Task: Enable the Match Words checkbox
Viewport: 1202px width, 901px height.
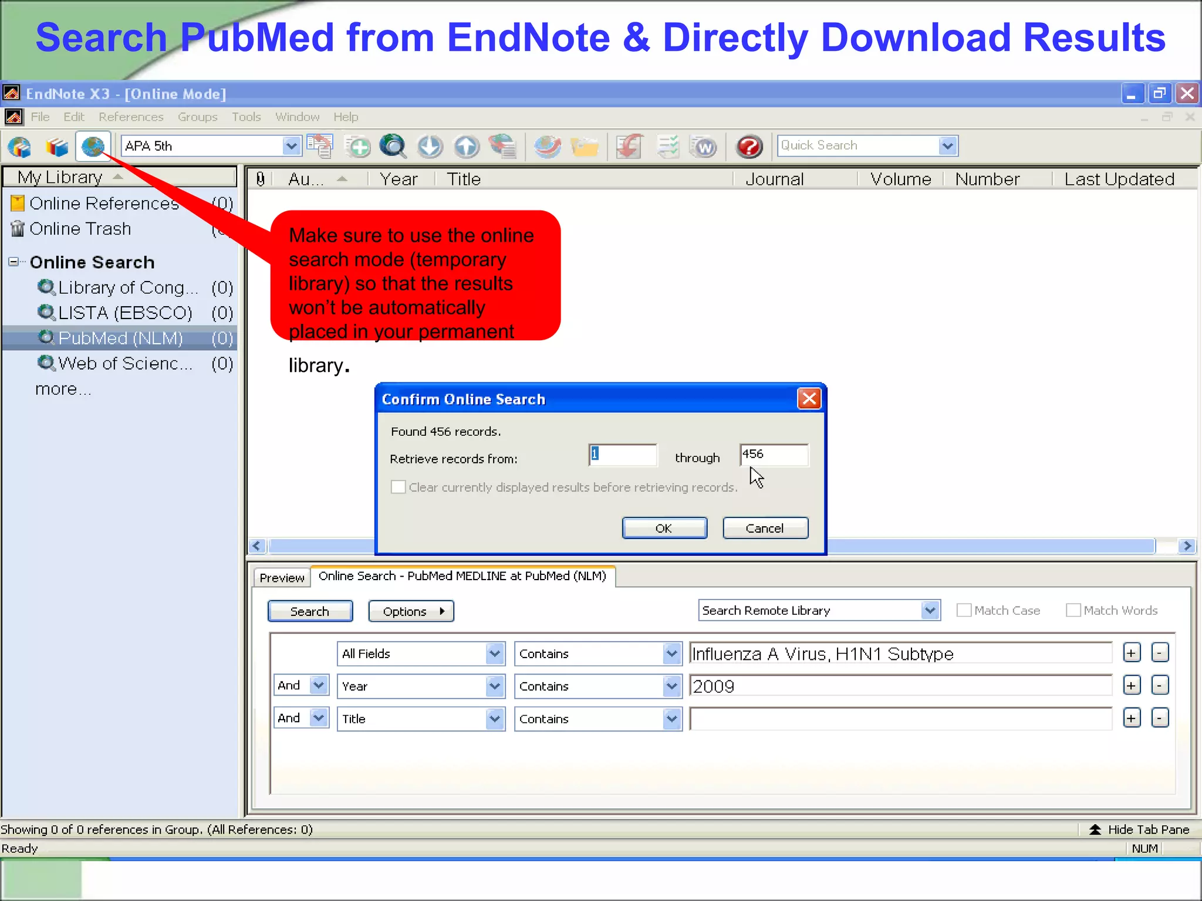Action: [x=1073, y=610]
